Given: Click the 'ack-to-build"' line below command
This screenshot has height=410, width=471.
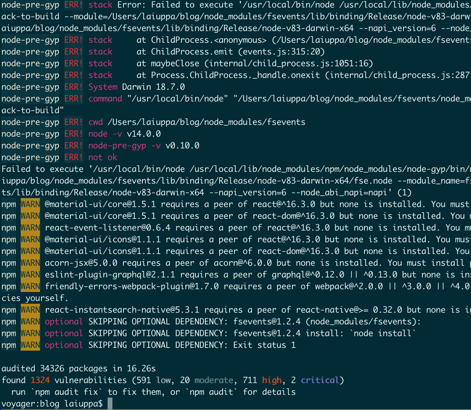Looking at the screenshot, I should pyautogui.click(x=33, y=110).
